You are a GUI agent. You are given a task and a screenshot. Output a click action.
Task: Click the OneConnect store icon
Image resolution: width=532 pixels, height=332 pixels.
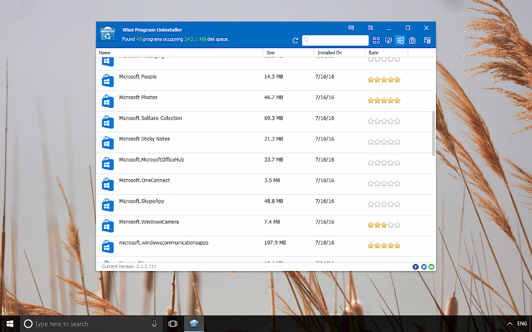[x=108, y=184]
